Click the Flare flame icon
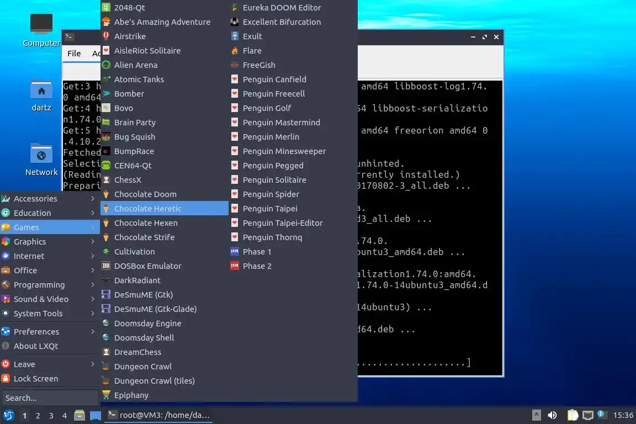This screenshot has width=636, height=424. pyautogui.click(x=235, y=51)
